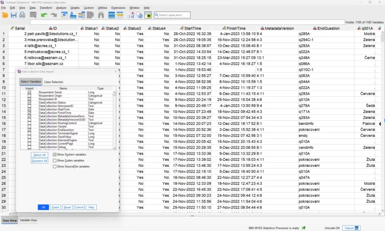
Task: Click the q001A column header icon
Action: pos(359,28)
